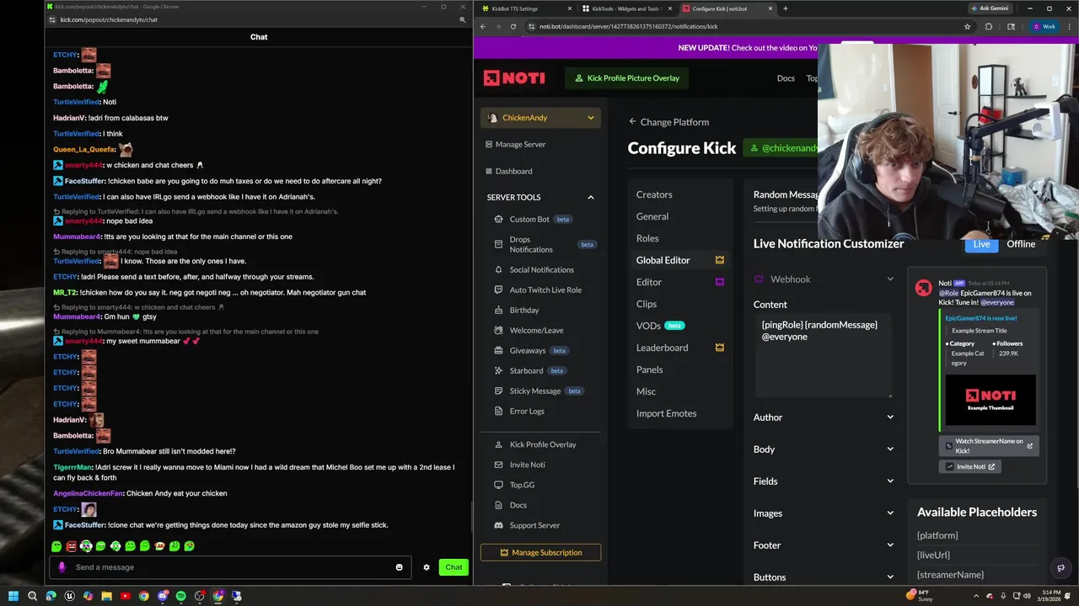The image size is (1079, 606).
Task: Click the Chrome address bar URL
Action: 628,26
